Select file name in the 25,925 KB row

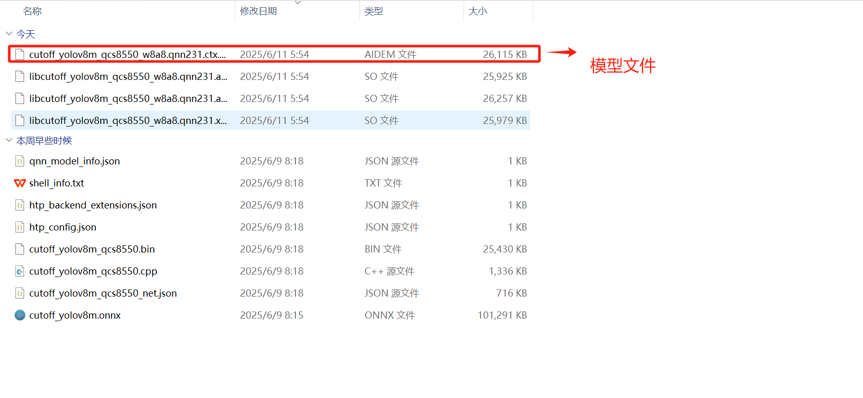pyautogui.click(x=128, y=76)
